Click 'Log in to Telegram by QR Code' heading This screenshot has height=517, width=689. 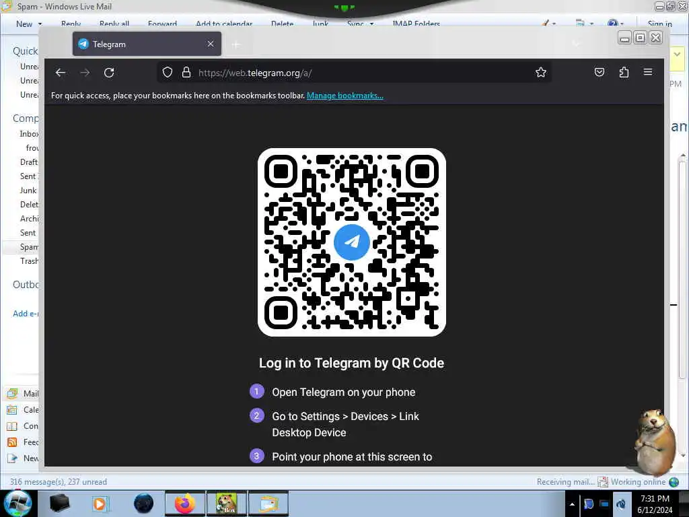pos(351,363)
